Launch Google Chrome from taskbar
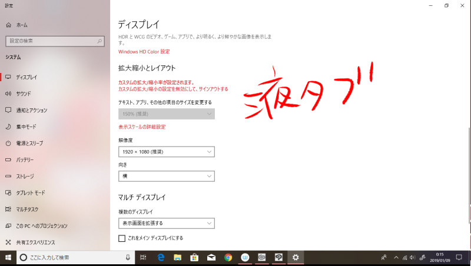The width and height of the screenshot is (471, 266). (228, 257)
